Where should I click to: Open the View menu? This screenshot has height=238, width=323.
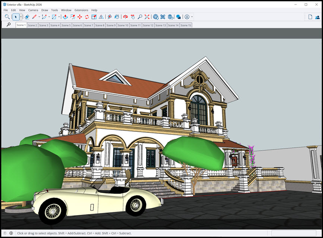[22, 10]
